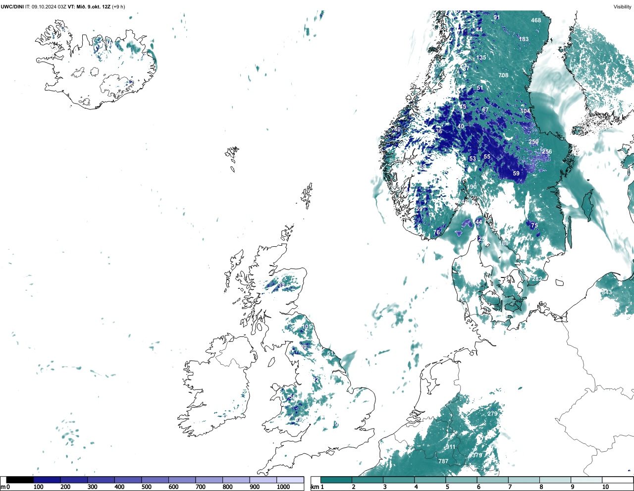Click the 'km 1' label on kilometre legend

tap(318, 487)
